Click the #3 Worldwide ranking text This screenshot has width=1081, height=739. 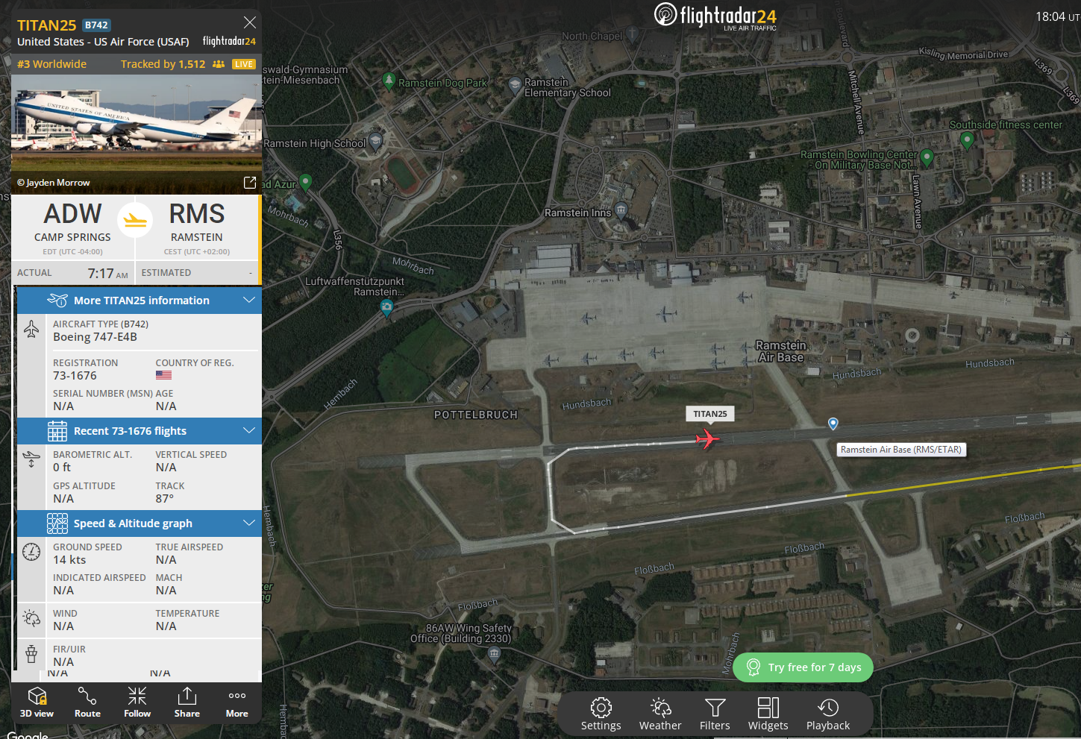[x=51, y=64]
